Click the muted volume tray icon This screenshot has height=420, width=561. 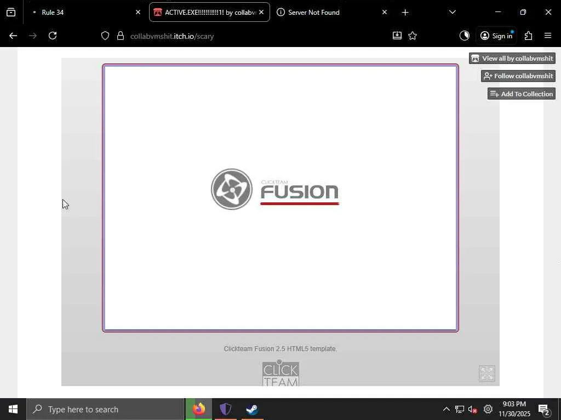(473, 409)
